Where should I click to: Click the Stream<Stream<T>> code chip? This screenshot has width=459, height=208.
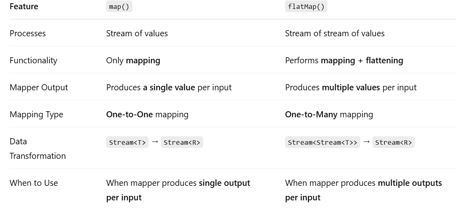tap(323, 142)
